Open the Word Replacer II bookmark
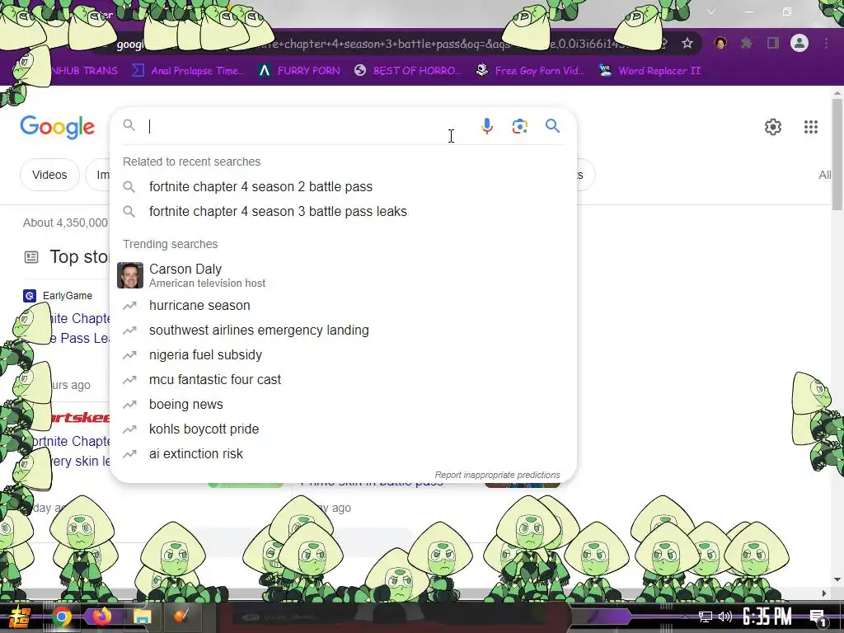This screenshot has width=844, height=633. point(649,71)
